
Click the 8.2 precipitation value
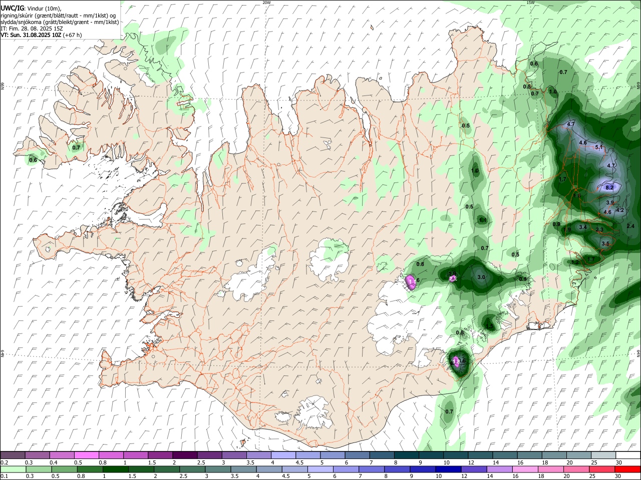[x=609, y=187]
